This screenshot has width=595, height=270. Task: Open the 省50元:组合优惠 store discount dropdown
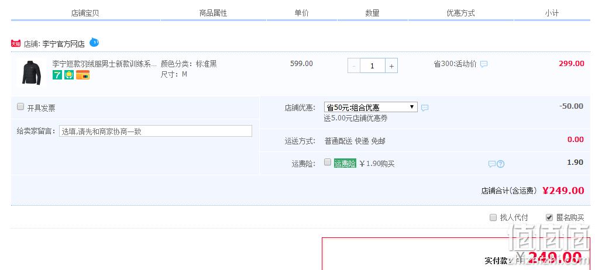(371, 107)
